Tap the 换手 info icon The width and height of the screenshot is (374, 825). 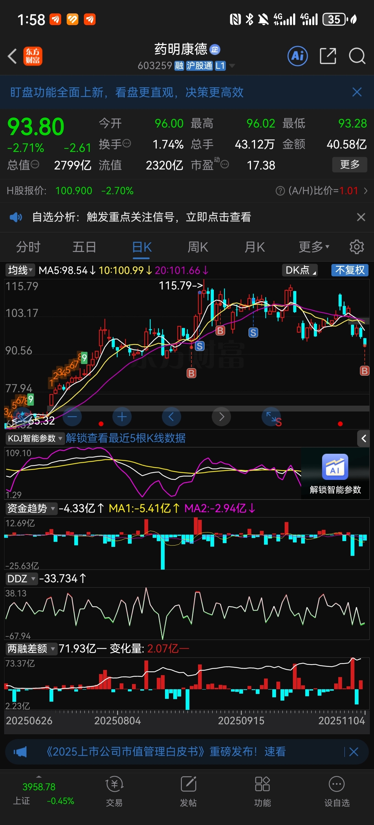tap(127, 143)
